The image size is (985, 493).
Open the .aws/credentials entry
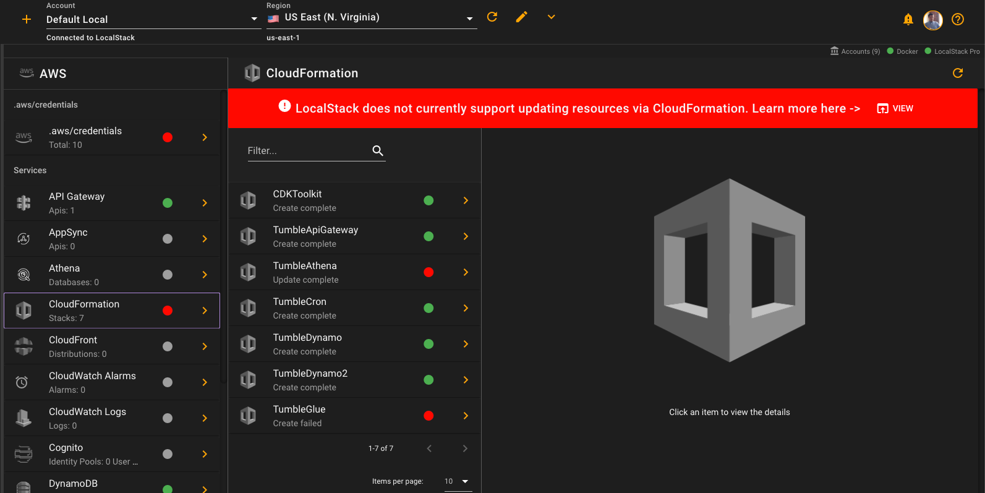point(112,137)
